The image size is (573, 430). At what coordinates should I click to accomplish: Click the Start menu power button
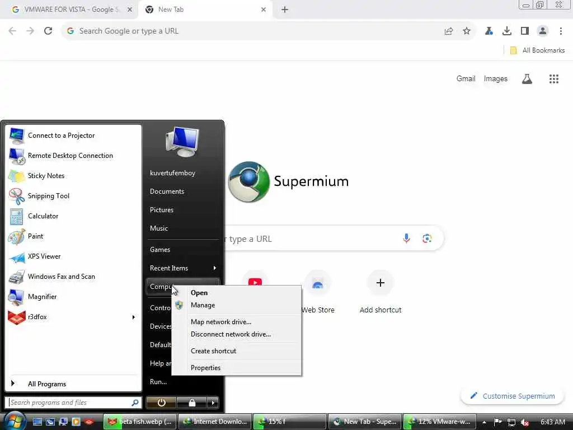point(161,403)
